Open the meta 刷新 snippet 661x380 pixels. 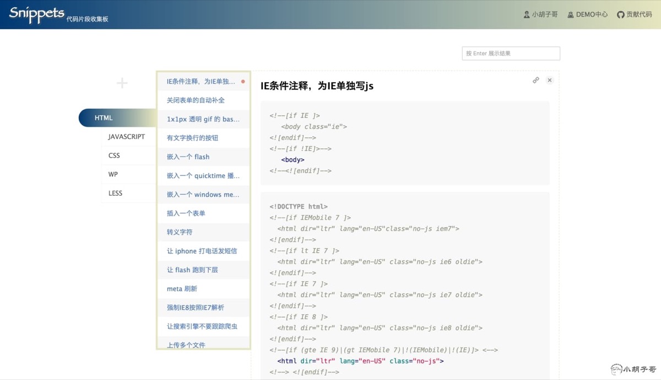pos(182,288)
